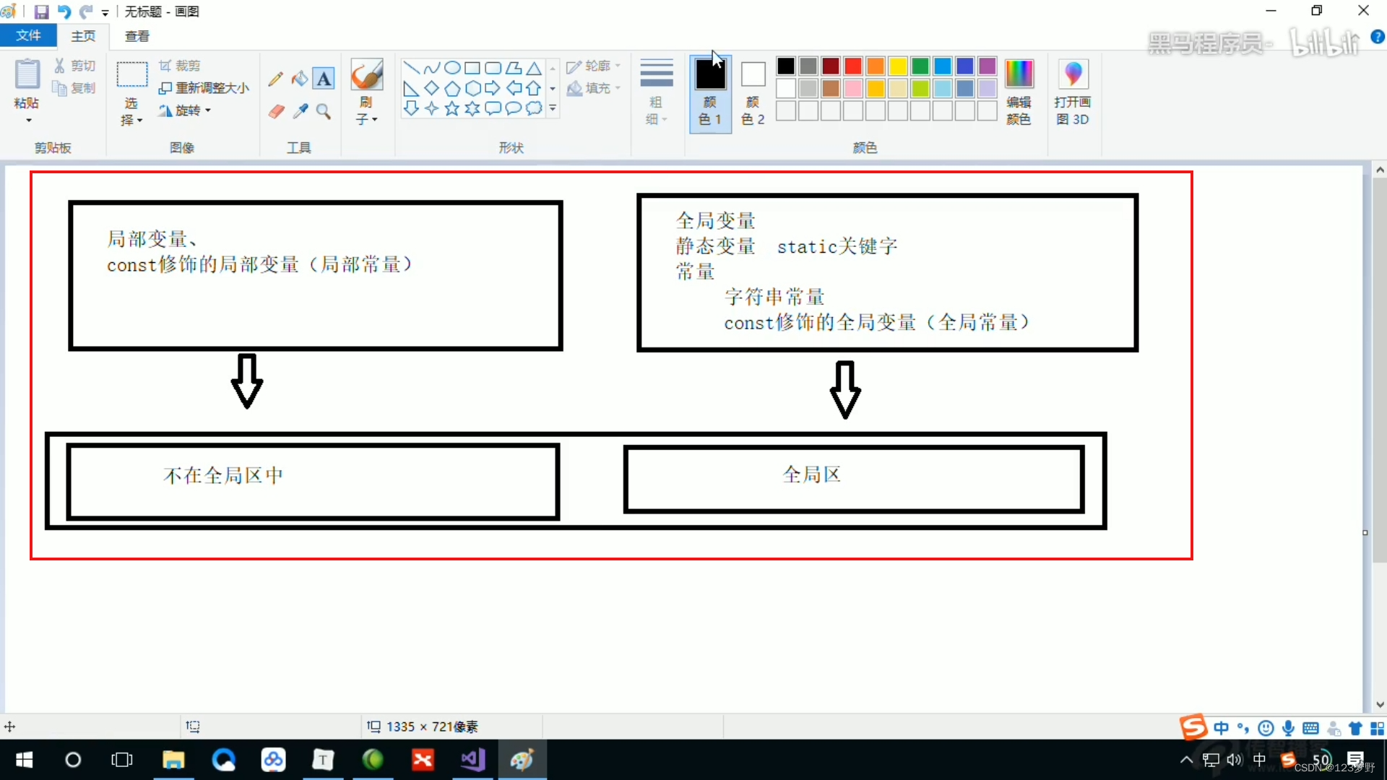1387x780 pixels.
Task: Click the Paste clipboard icon
Action: pyautogui.click(x=27, y=74)
